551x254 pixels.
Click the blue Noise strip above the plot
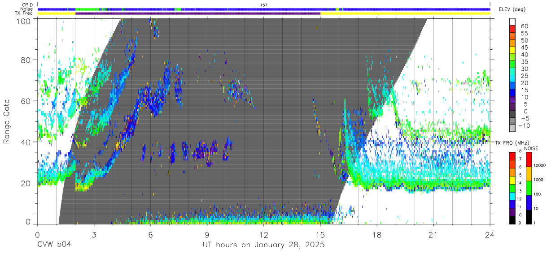pyautogui.click(x=264, y=9)
